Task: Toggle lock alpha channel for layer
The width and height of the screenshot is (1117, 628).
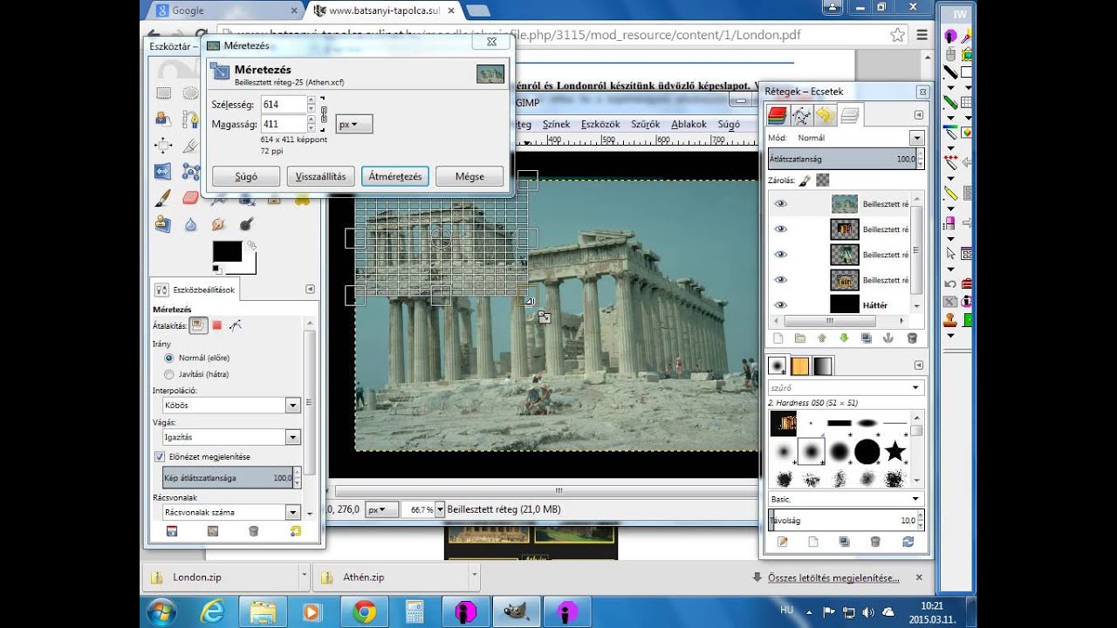Action: click(x=822, y=181)
